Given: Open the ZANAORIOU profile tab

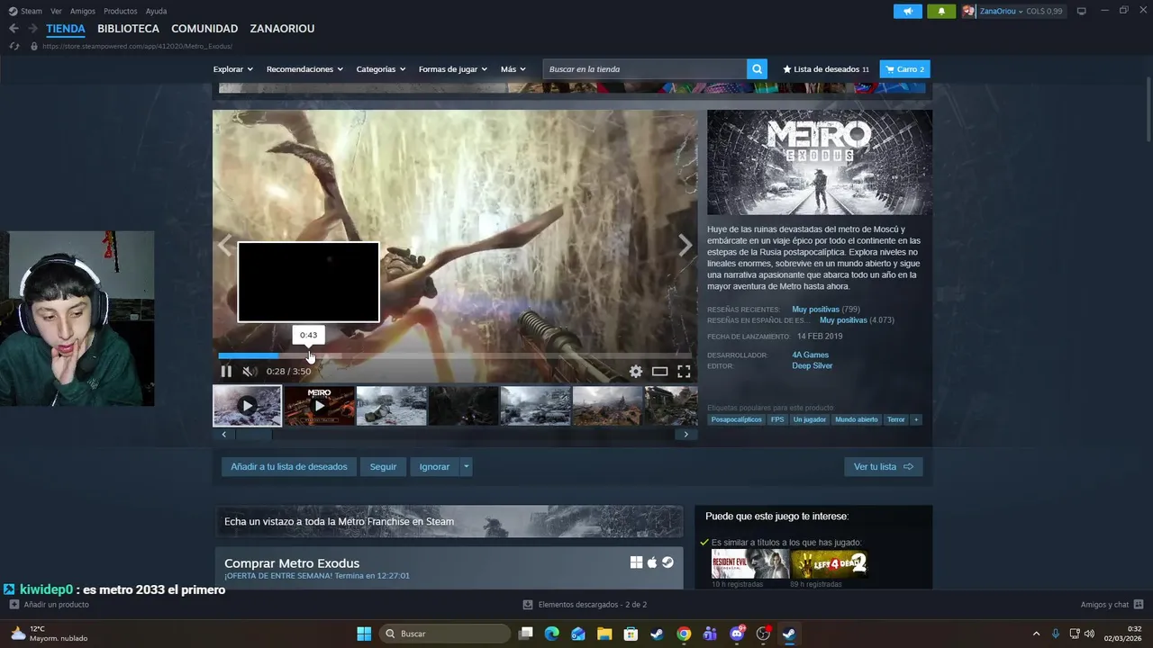Looking at the screenshot, I should coord(282,29).
